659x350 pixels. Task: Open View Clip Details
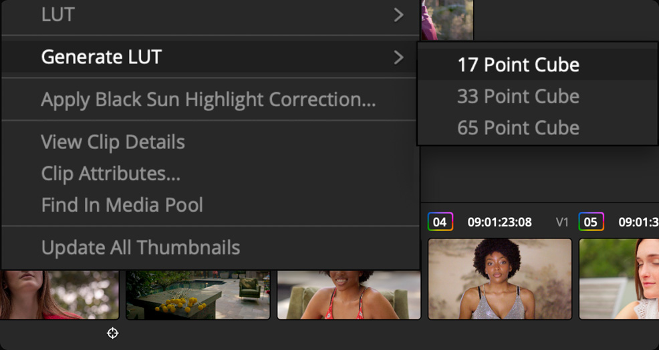pyautogui.click(x=113, y=142)
